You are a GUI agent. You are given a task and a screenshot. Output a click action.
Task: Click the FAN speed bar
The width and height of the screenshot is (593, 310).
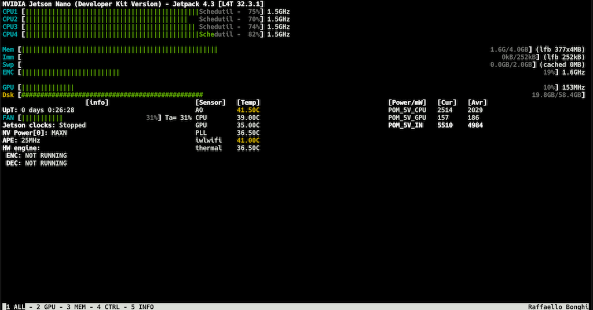pyautogui.click(x=90, y=118)
